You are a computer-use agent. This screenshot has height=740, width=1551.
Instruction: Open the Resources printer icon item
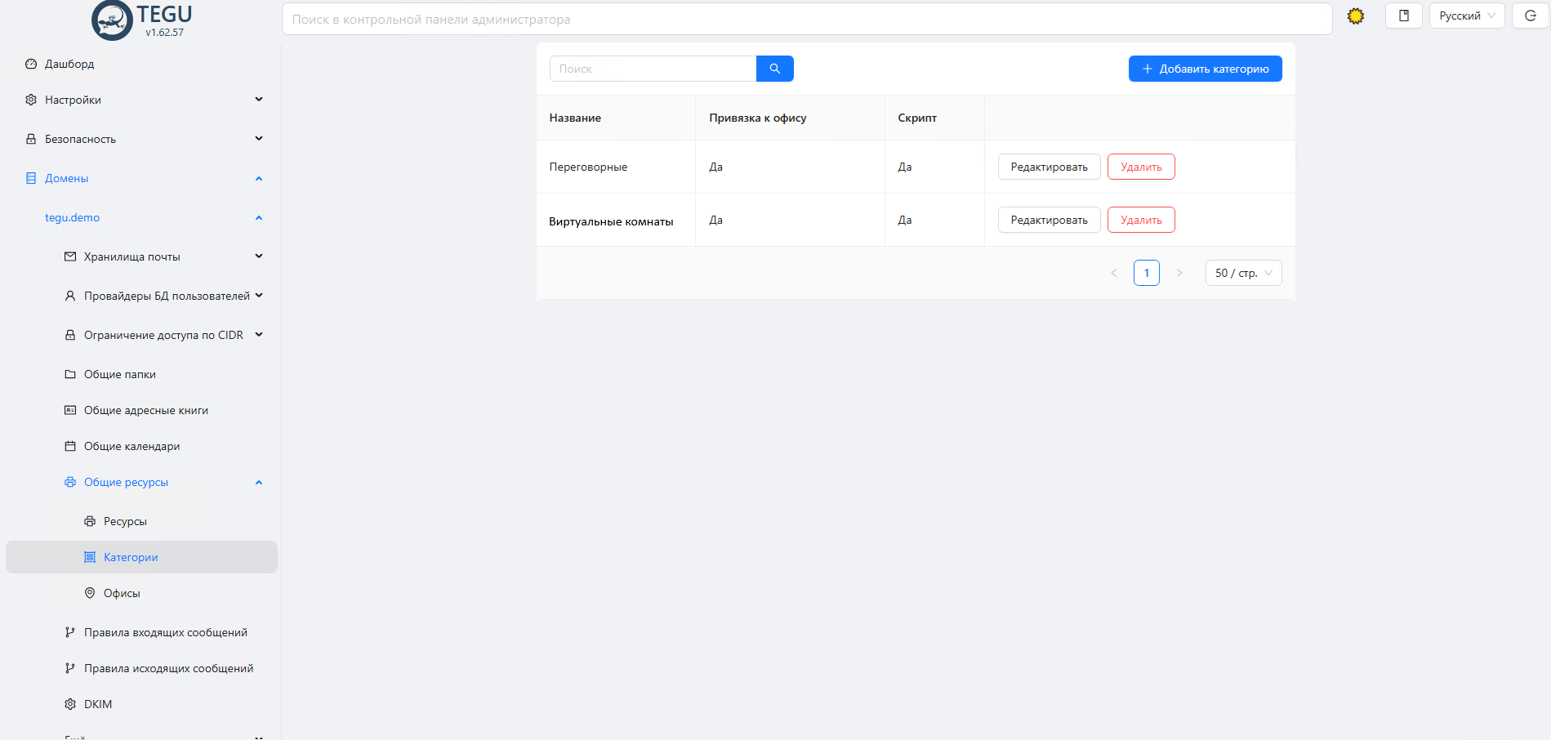click(x=125, y=521)
